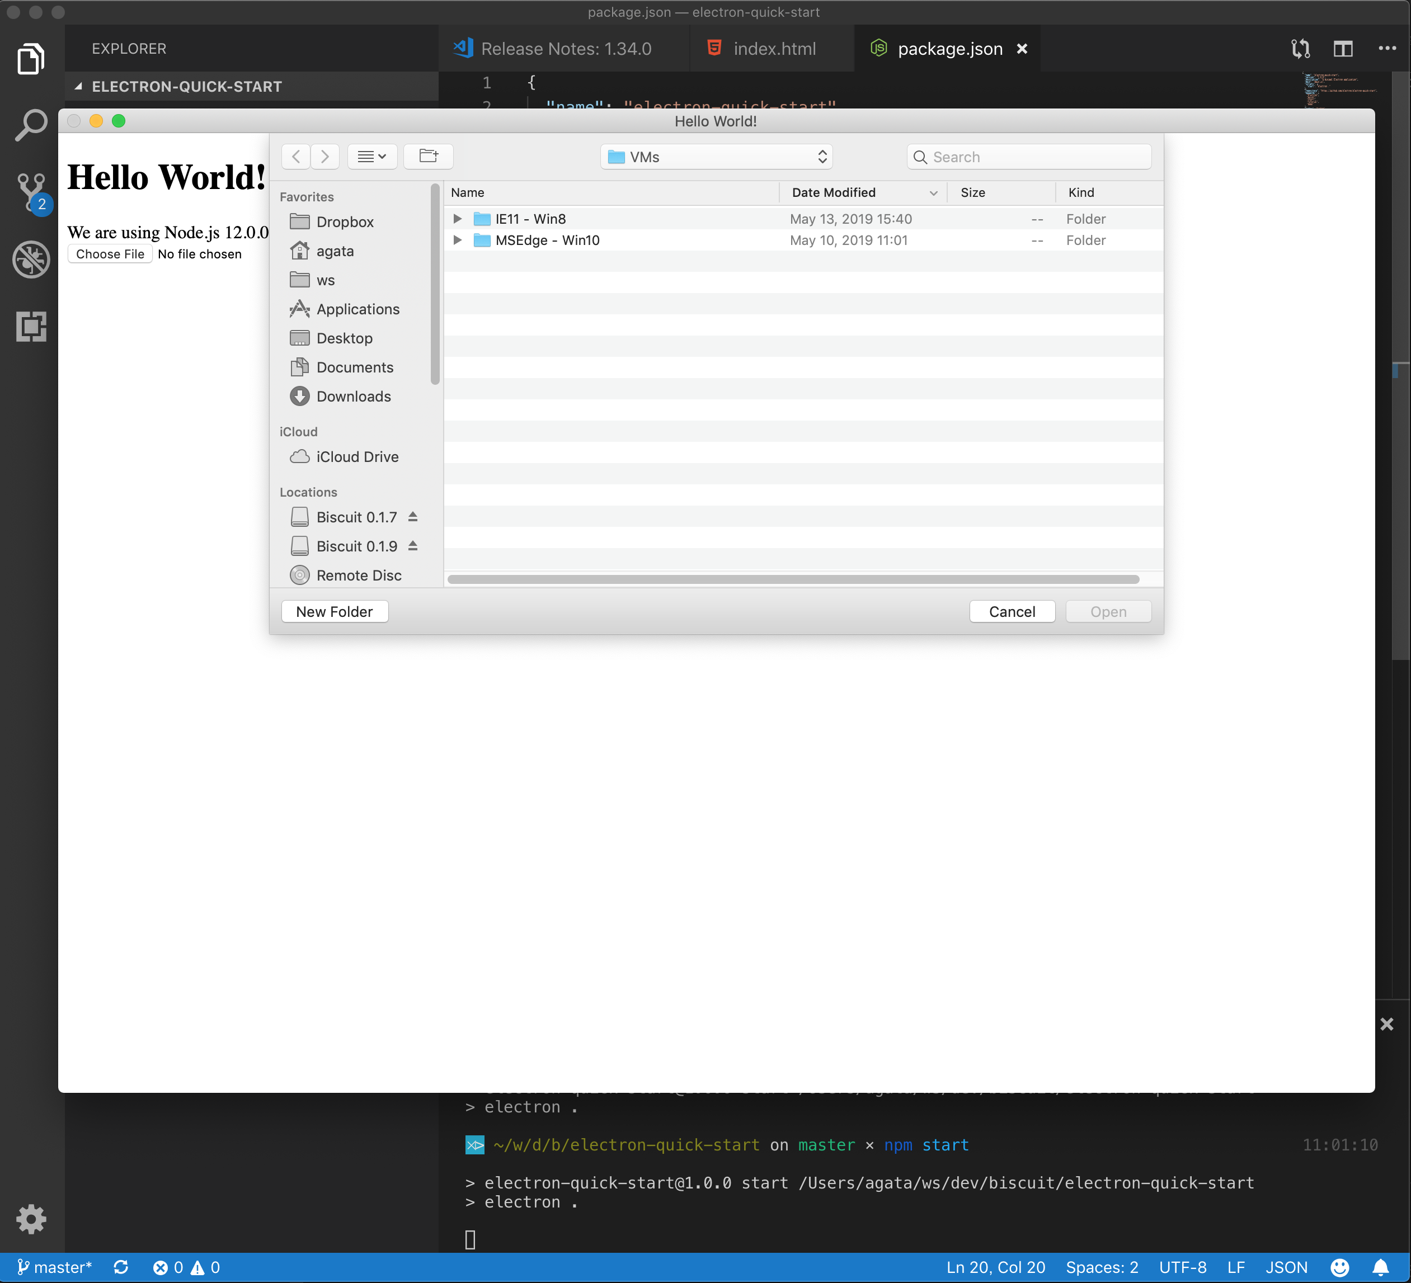Click the Manage gear icon
Image resolution: width=1411 pixels, height=1283 pixels.
point(31,1219)
